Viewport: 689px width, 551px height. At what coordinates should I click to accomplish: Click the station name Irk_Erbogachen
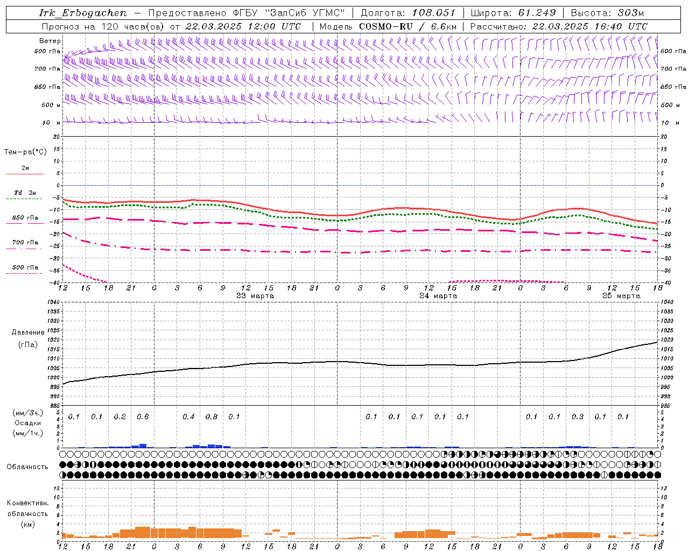(x=83, y=13)
